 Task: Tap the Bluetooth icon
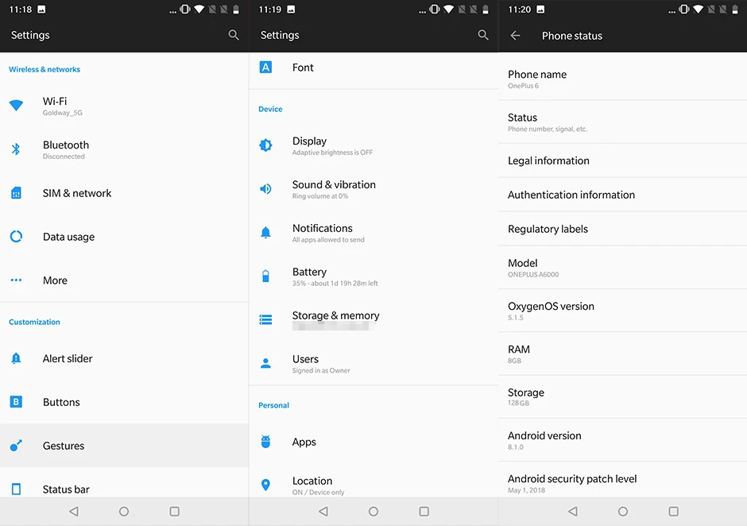[16, 149]
